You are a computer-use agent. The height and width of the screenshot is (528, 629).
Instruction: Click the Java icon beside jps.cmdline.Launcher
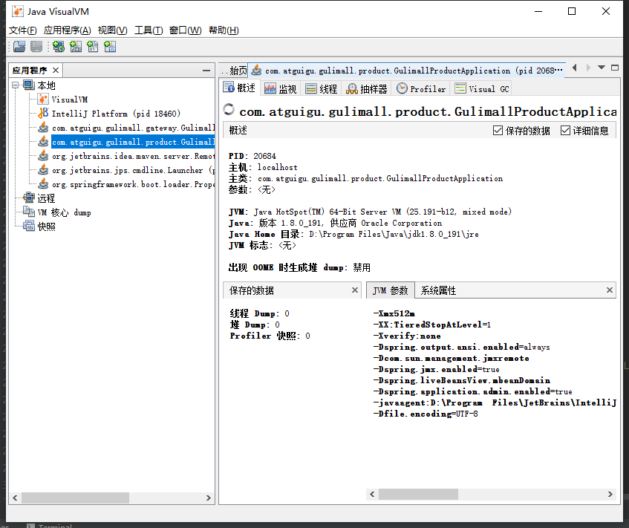[43, 170]
